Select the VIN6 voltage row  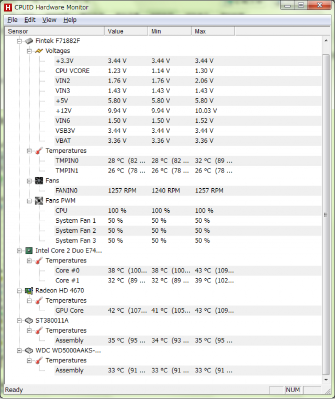[x=188, y=121]
